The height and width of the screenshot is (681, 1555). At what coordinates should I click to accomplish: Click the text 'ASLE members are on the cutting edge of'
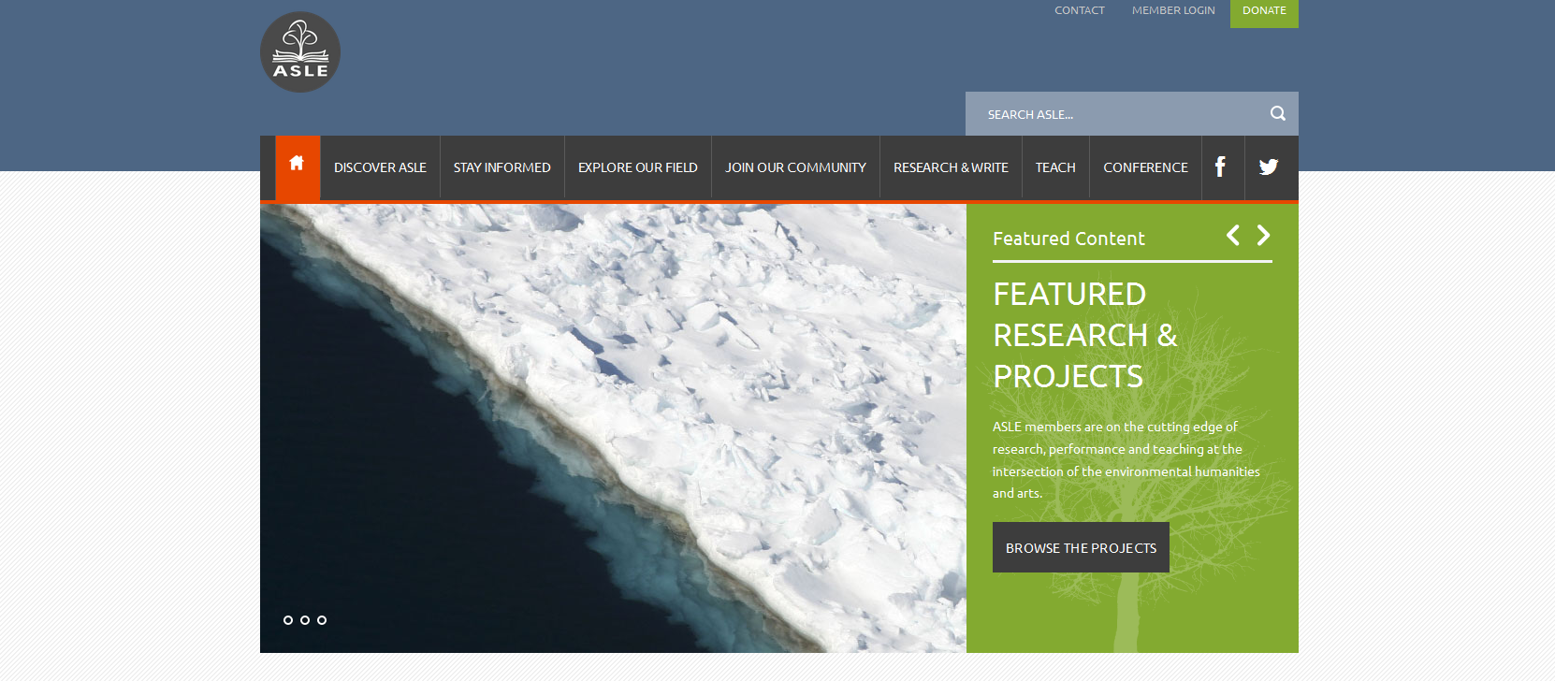coord(1115,427)
